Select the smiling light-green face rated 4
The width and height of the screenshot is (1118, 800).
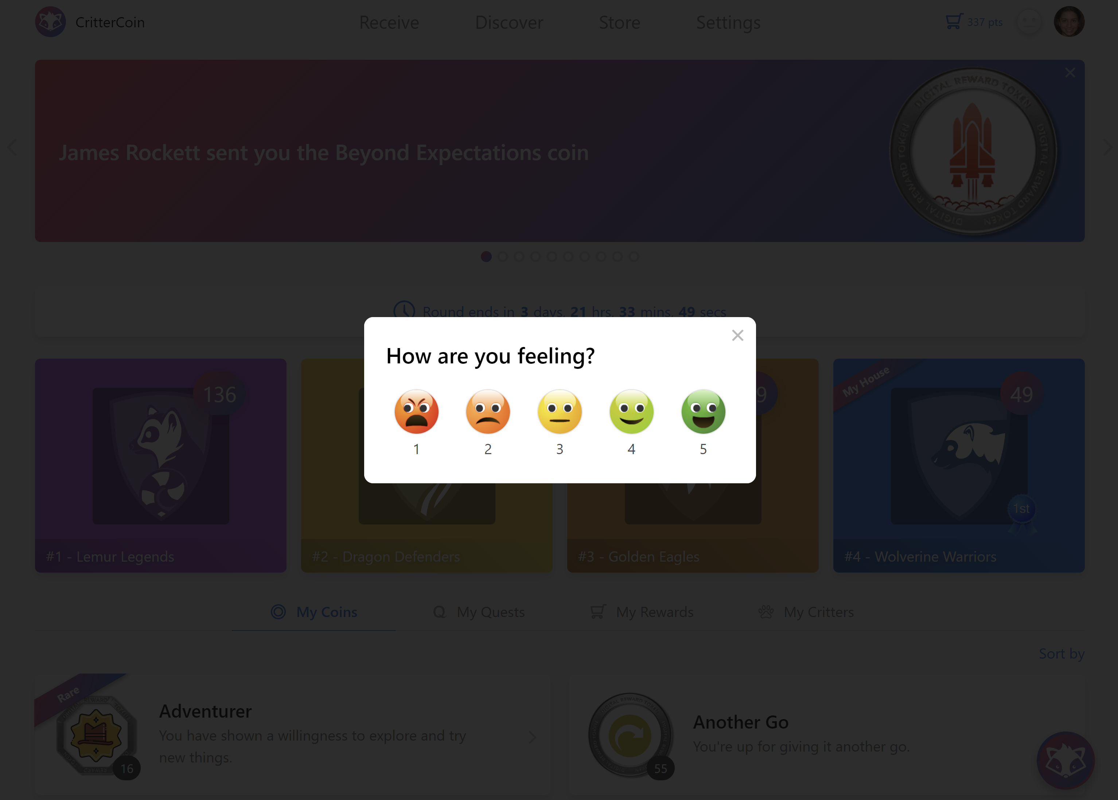coord(631,412)
